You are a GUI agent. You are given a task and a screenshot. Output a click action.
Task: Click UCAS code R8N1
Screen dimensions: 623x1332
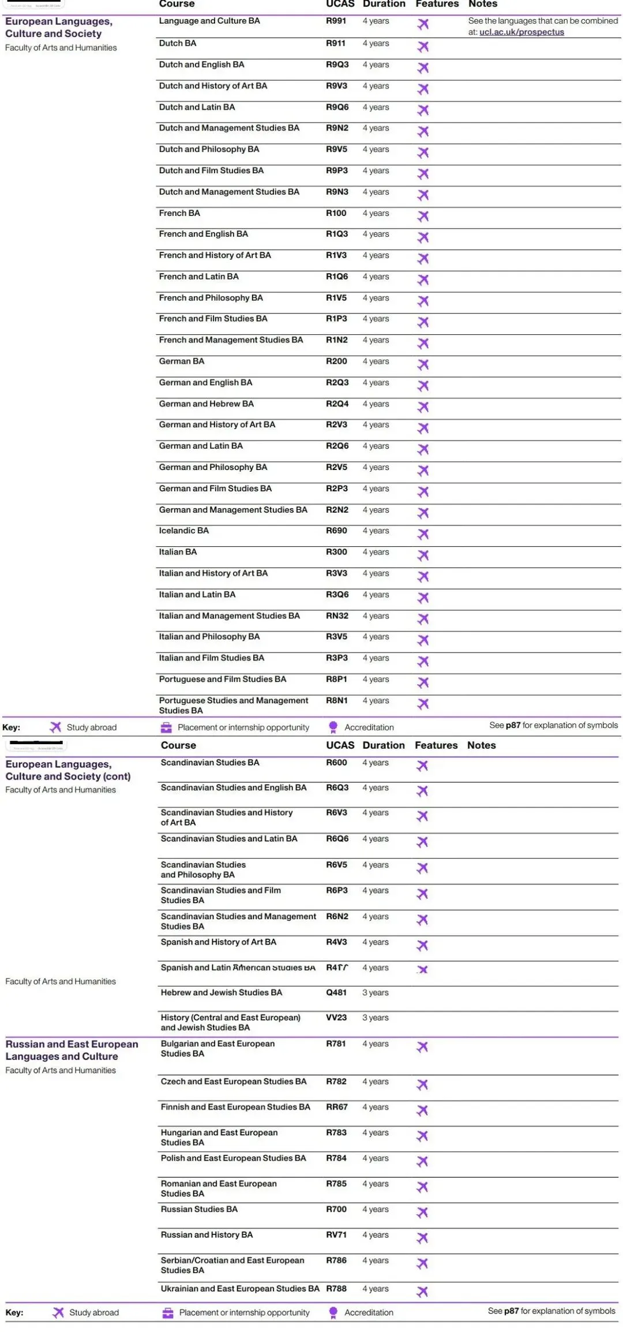click(337, 701)
